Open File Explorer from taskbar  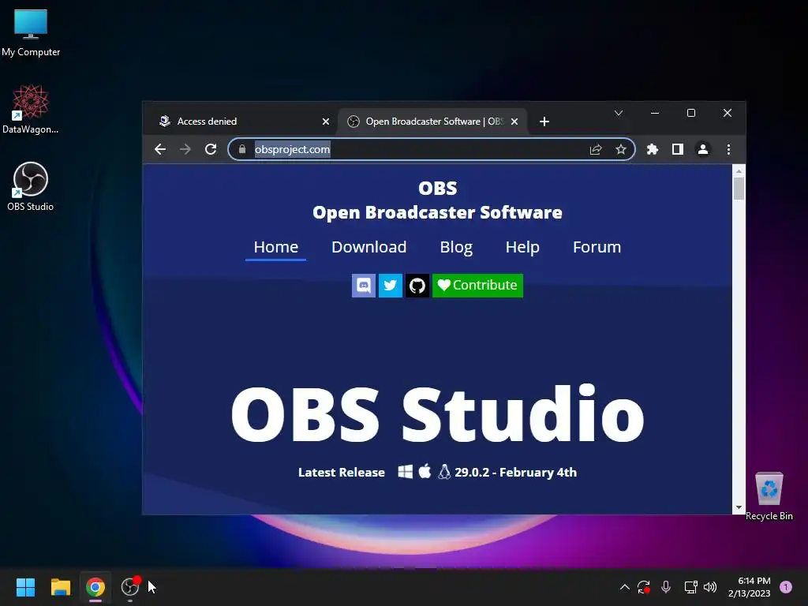(60, 587)
